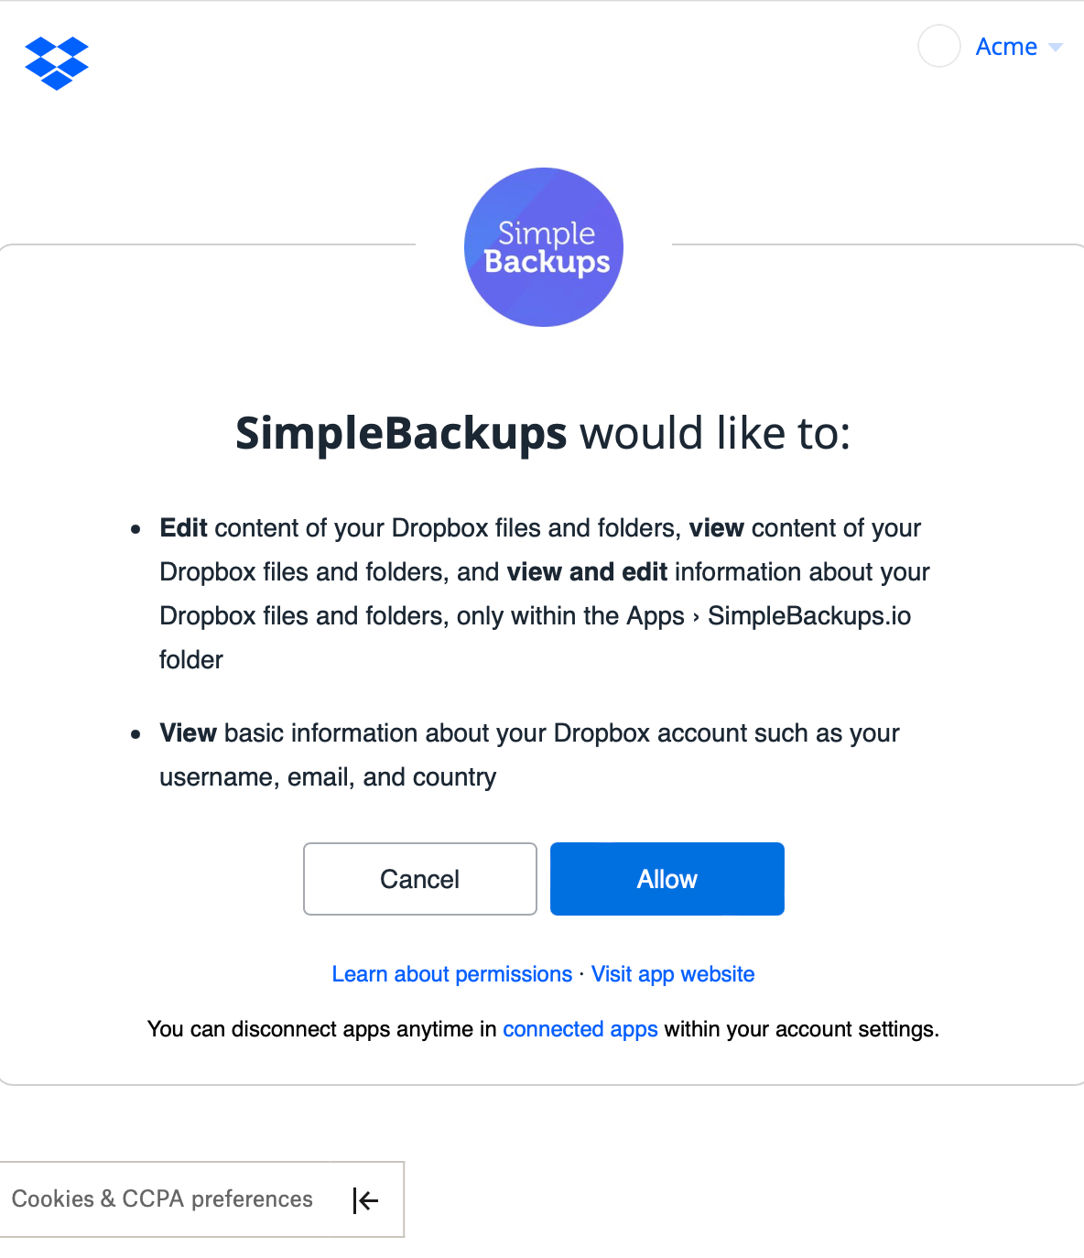Select the Dropbox glyph in the header
Viewport: 1084px width, 1258px height.
click(57, 63)
